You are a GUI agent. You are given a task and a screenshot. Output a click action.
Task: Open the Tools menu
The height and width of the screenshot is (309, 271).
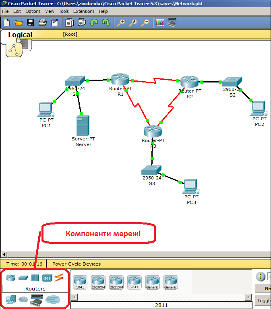pos(64,11)
